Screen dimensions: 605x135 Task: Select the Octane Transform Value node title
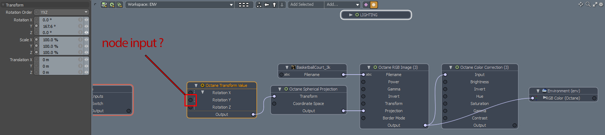click(226, 85)
